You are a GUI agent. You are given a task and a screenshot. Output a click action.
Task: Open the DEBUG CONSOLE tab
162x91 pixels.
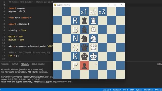[x=38, y=64]
